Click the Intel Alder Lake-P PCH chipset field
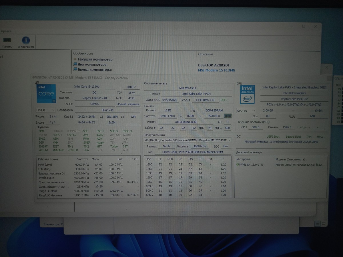Image resolution: width=343 pixels, height=257 pixels. (196, 94)
